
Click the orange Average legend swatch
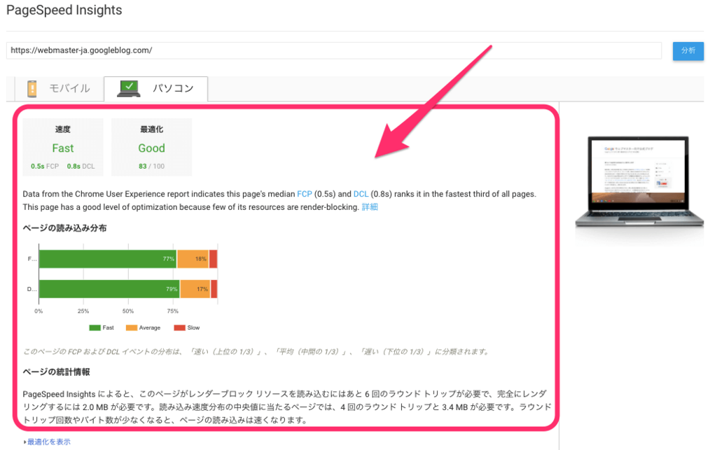tap(131, 328)
